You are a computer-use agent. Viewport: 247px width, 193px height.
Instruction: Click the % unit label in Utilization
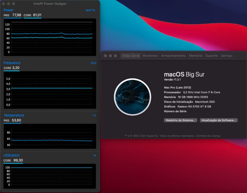(95, 156)
